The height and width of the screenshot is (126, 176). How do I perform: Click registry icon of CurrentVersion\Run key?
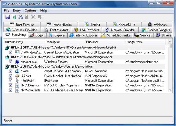pyautogui.click(x=7, y=67)
